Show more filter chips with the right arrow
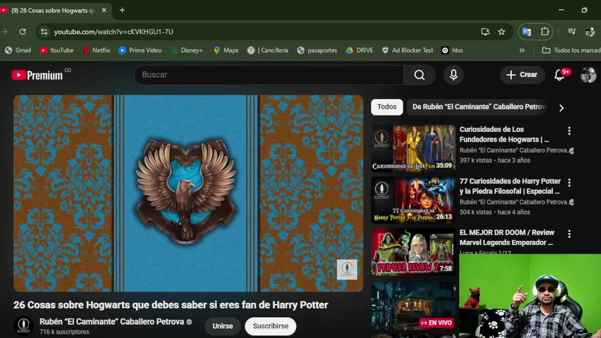 561,108
